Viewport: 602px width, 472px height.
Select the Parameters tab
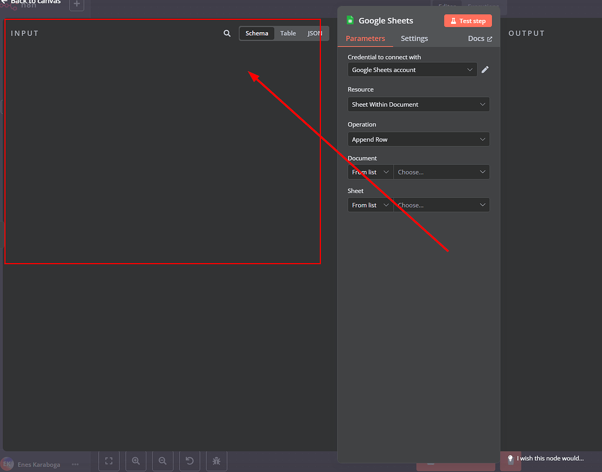click(365, 38)
